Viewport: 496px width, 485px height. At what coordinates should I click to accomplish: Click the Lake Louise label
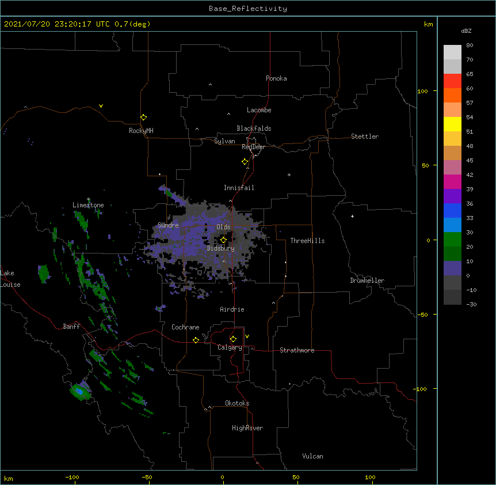(10, 279)
